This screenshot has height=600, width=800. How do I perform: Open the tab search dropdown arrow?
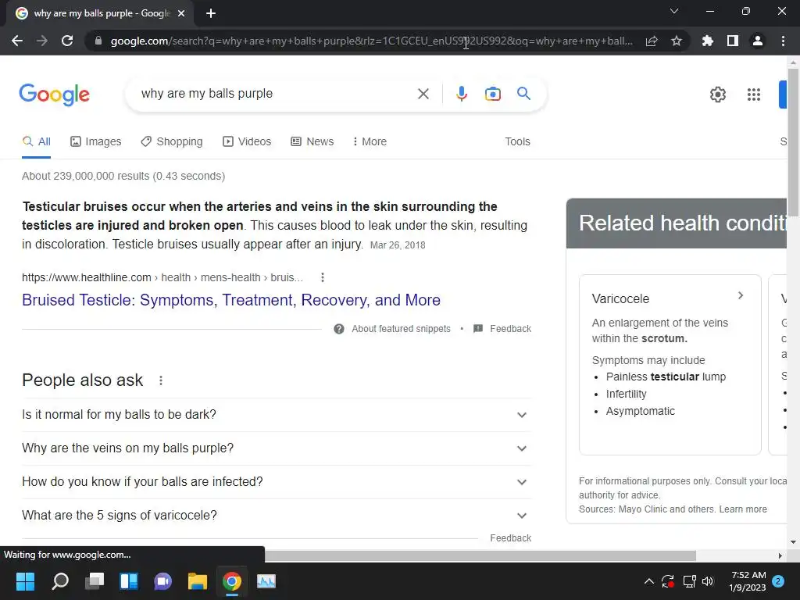coord(674,11)
